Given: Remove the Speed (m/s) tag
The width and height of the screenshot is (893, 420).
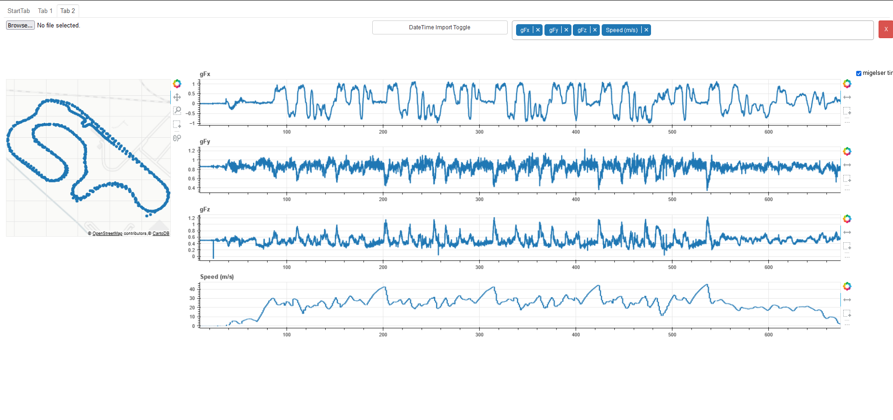Looking at the screenshot, I should [x=646, y=30].
